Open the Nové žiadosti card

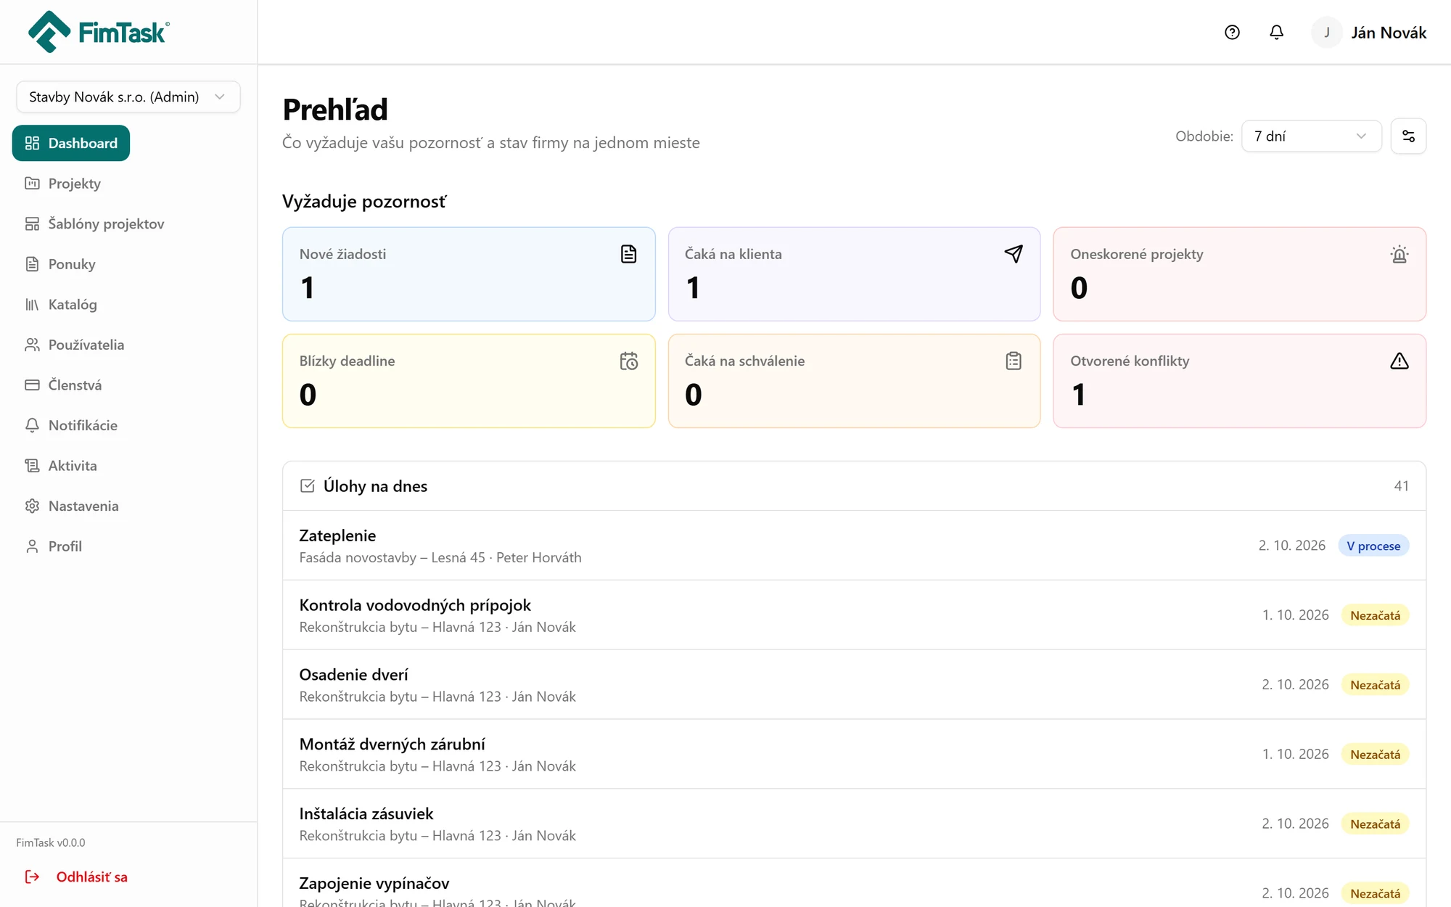pyautogui.click(x=469, y=274)
